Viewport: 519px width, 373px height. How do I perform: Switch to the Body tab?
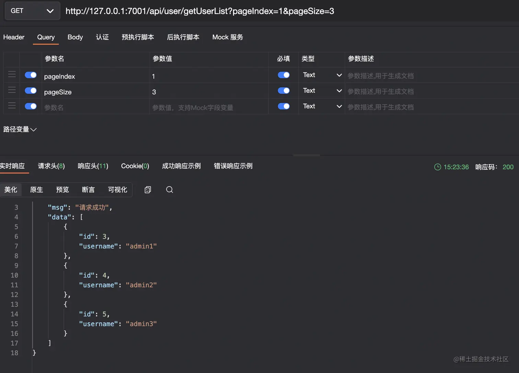pos(75,37)
